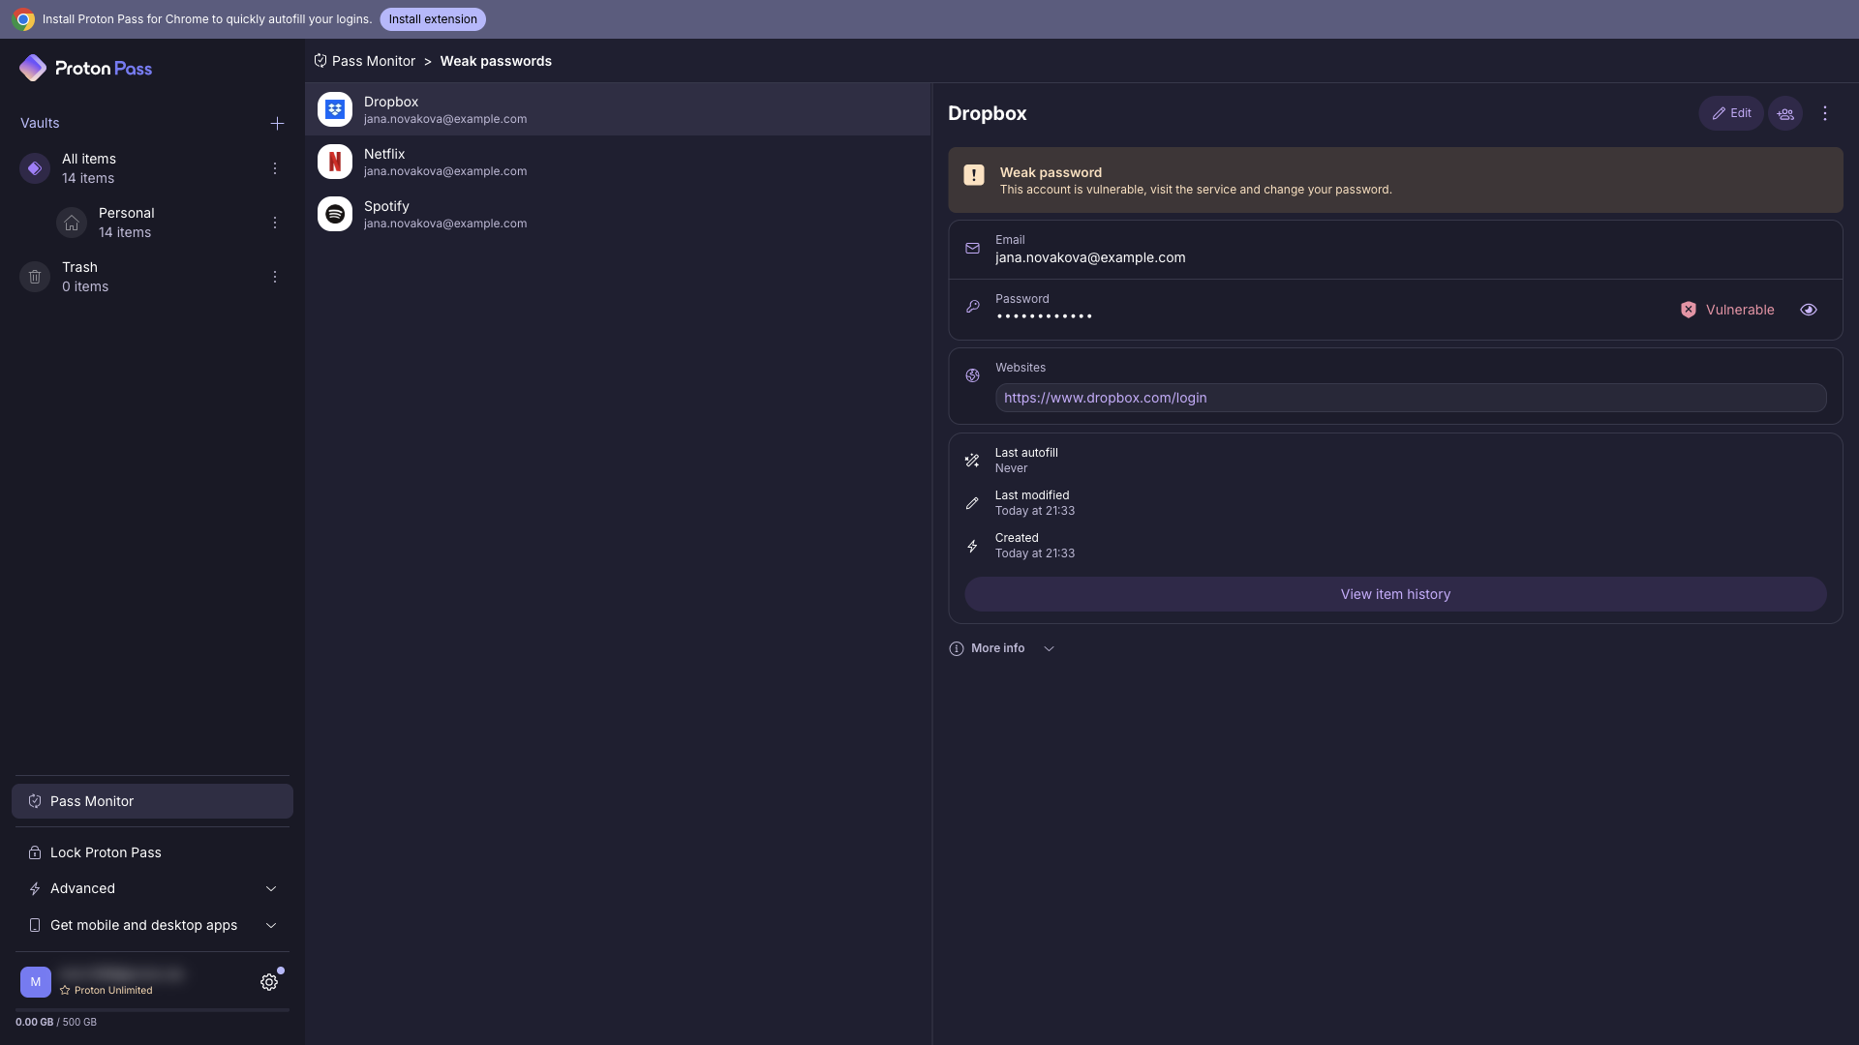Click weak password warning icon
1859x1045 pixels.
pos(974,175)
